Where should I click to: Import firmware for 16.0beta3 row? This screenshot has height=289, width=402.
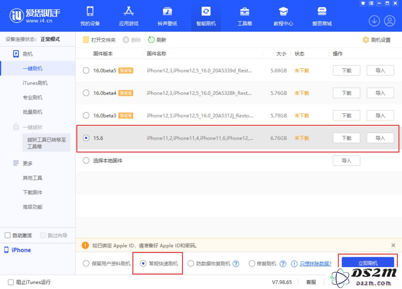point(380,116)
